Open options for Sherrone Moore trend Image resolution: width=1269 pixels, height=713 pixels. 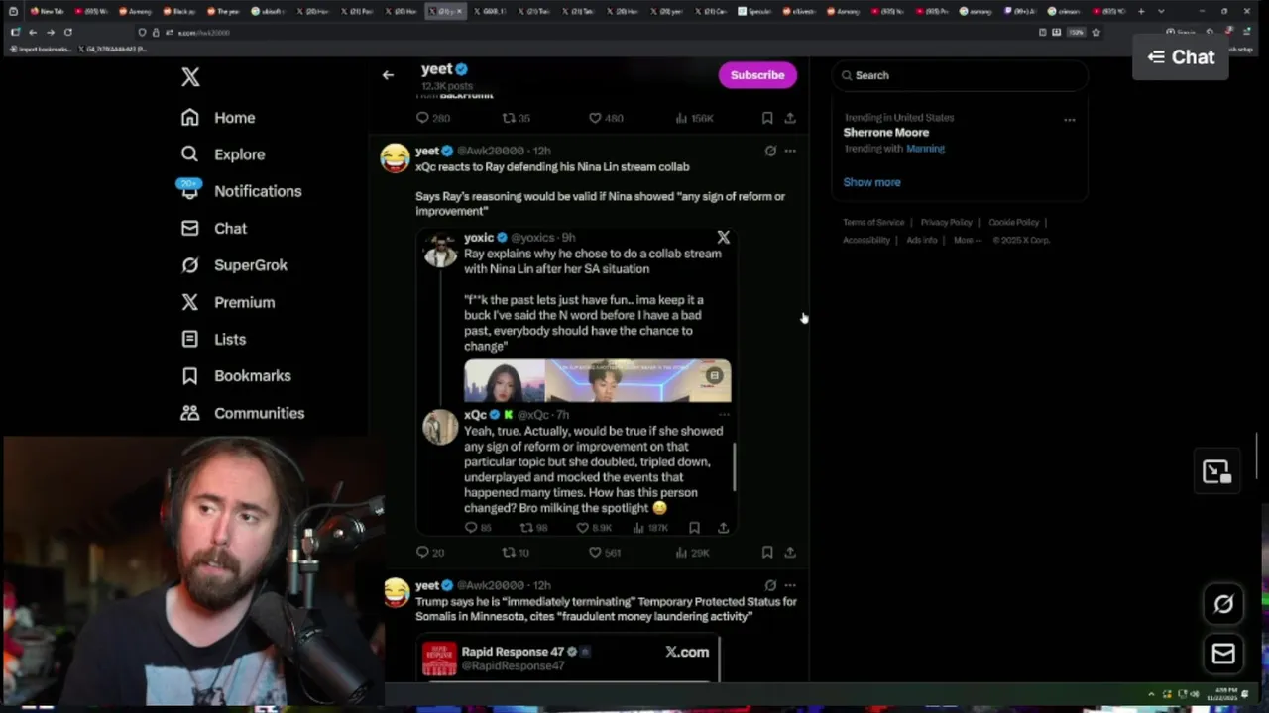click(x=1069, y=120)
